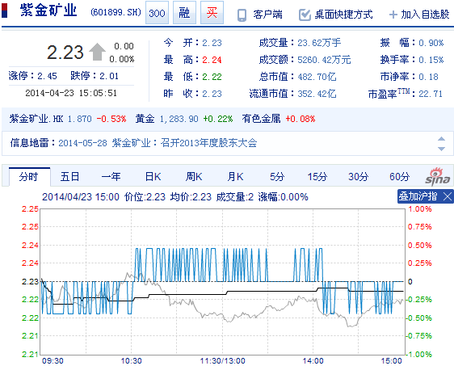The image size is (454, 366).
Task: Click the 总市值 value 482.70亿
Action: pyautogui.click(x=317, y=77)
